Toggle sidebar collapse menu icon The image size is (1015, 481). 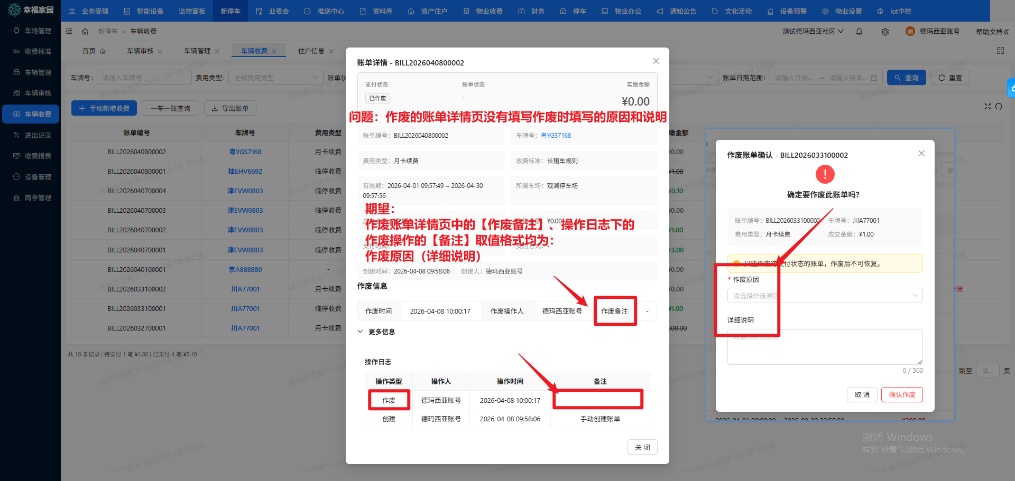coord(69,32)
